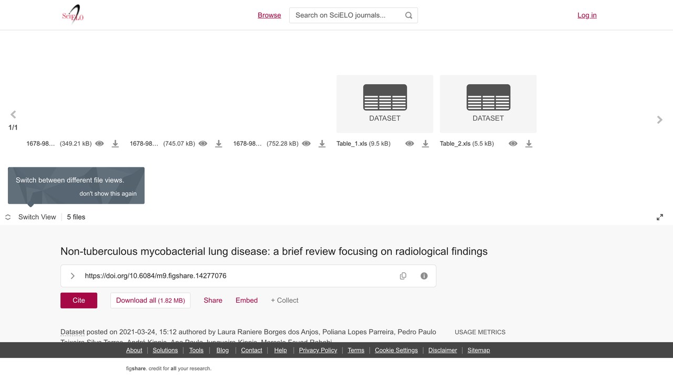Download the 752.28 kB file
Viewport: 673px width, 379px height.
(x=322, y=144)
